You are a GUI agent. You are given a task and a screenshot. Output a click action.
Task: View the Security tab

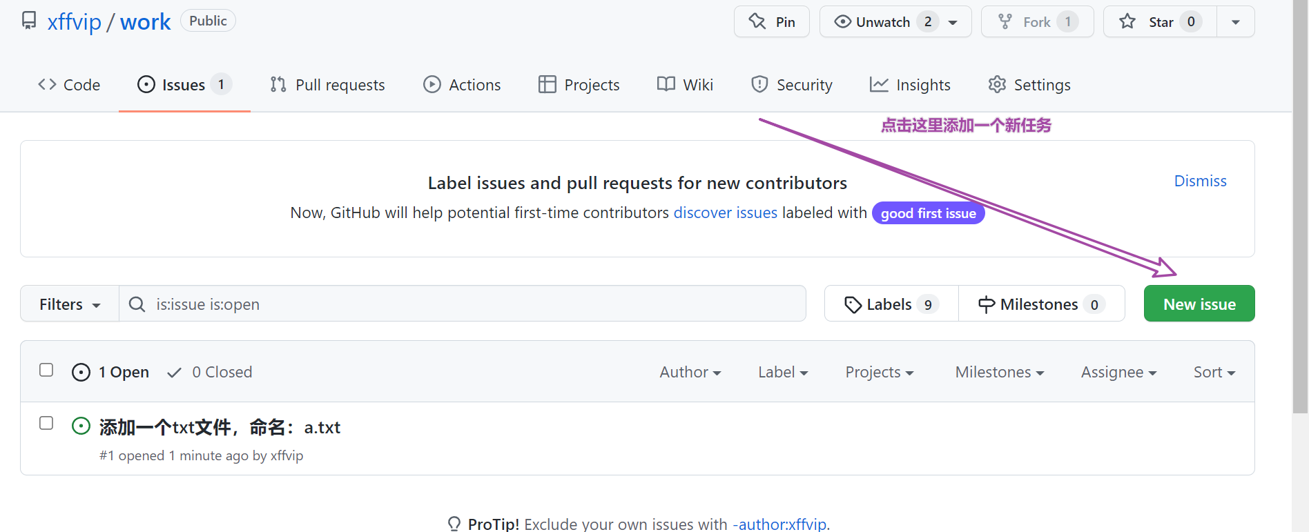791,85
